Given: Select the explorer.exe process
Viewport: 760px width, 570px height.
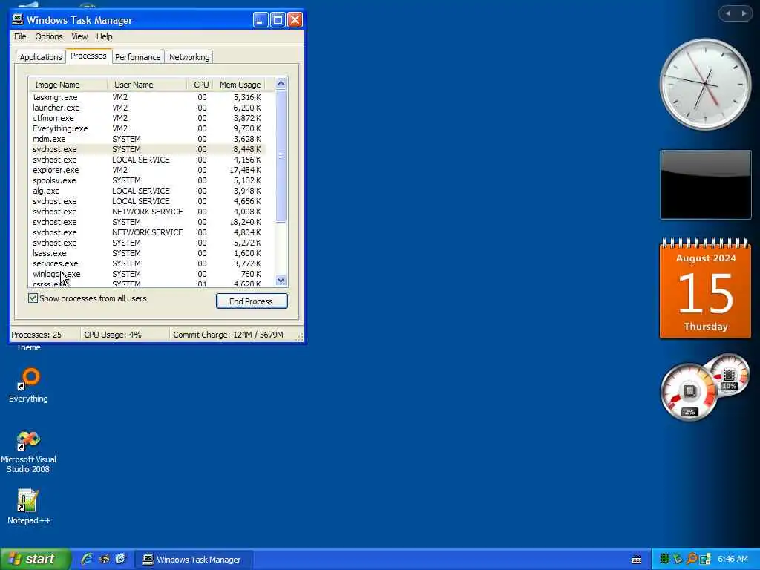Looking at the screenshot, I should (148, 170).
